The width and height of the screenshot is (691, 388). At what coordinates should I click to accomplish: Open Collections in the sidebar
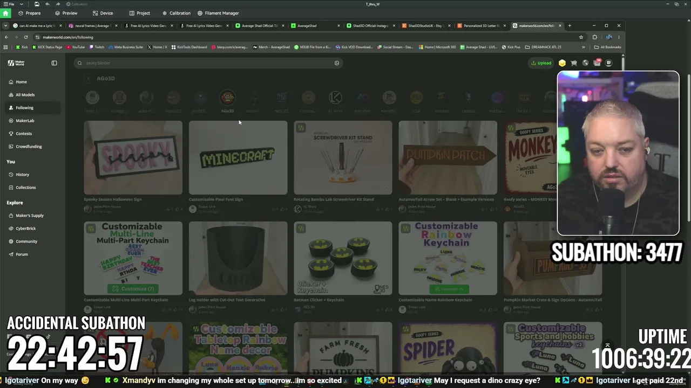(x=32, y=188)
